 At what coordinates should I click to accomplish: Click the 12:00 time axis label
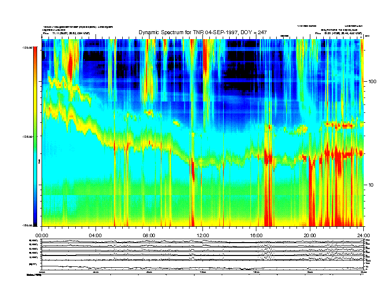203,236
